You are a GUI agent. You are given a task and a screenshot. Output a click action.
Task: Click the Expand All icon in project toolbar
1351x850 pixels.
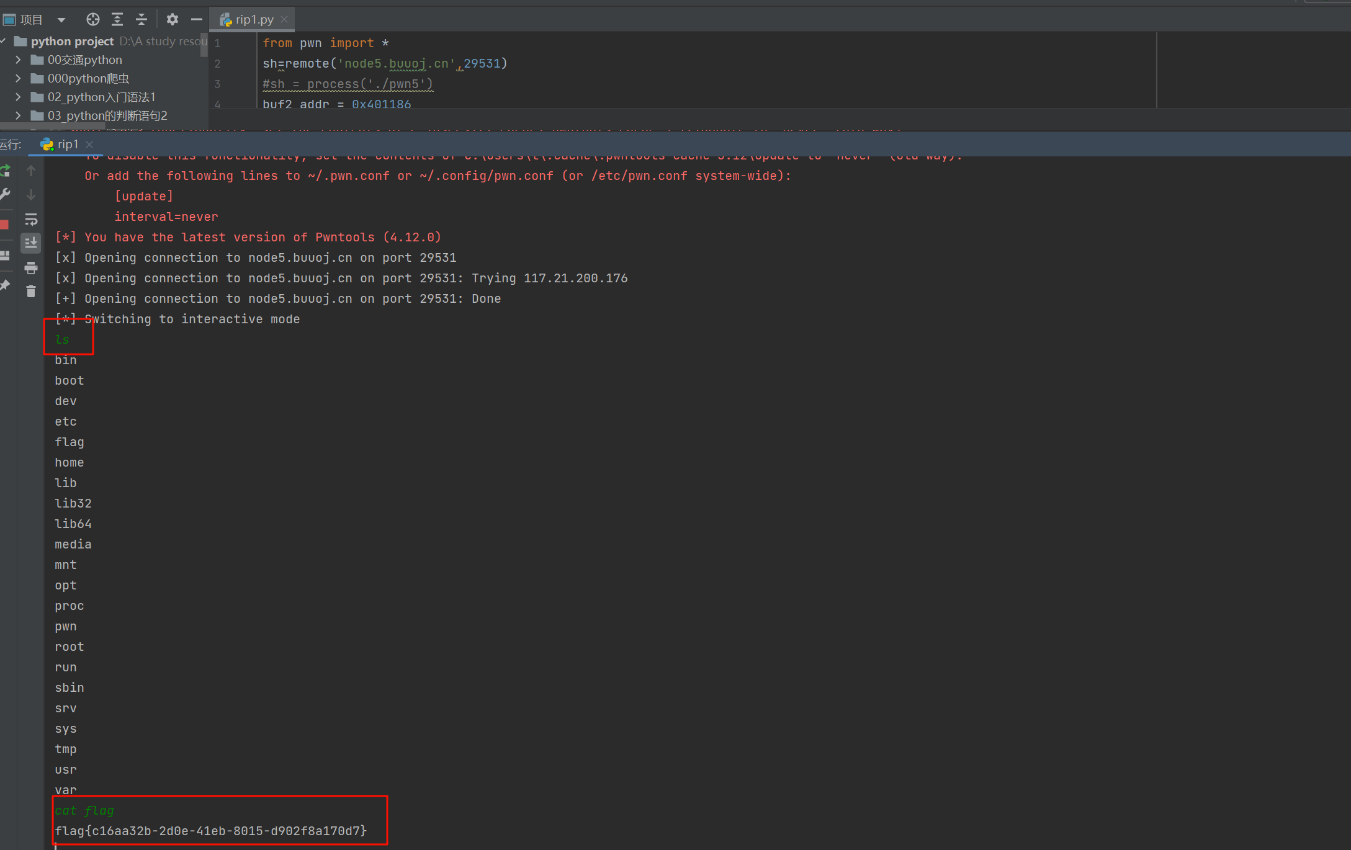click(117, 19)
